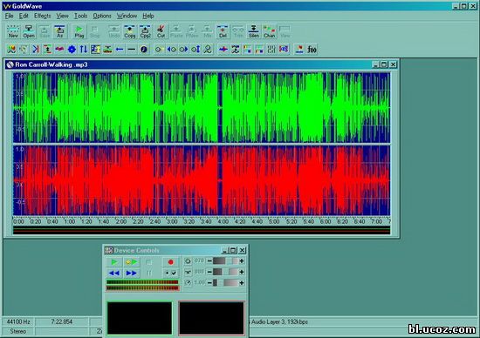This screenshot has width=480, height=338.
Task: Click the icon just left of the f(x) button
Action: (x=299, y=49)
